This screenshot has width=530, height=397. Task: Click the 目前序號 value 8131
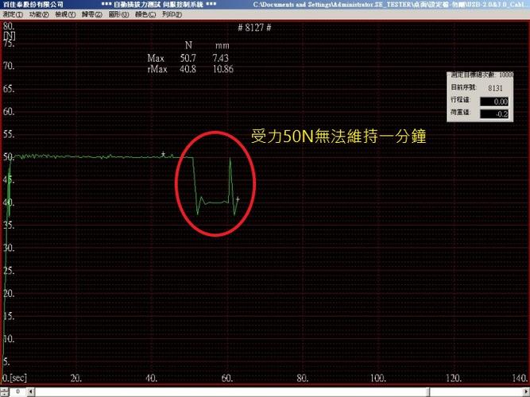tap(495, 88)
